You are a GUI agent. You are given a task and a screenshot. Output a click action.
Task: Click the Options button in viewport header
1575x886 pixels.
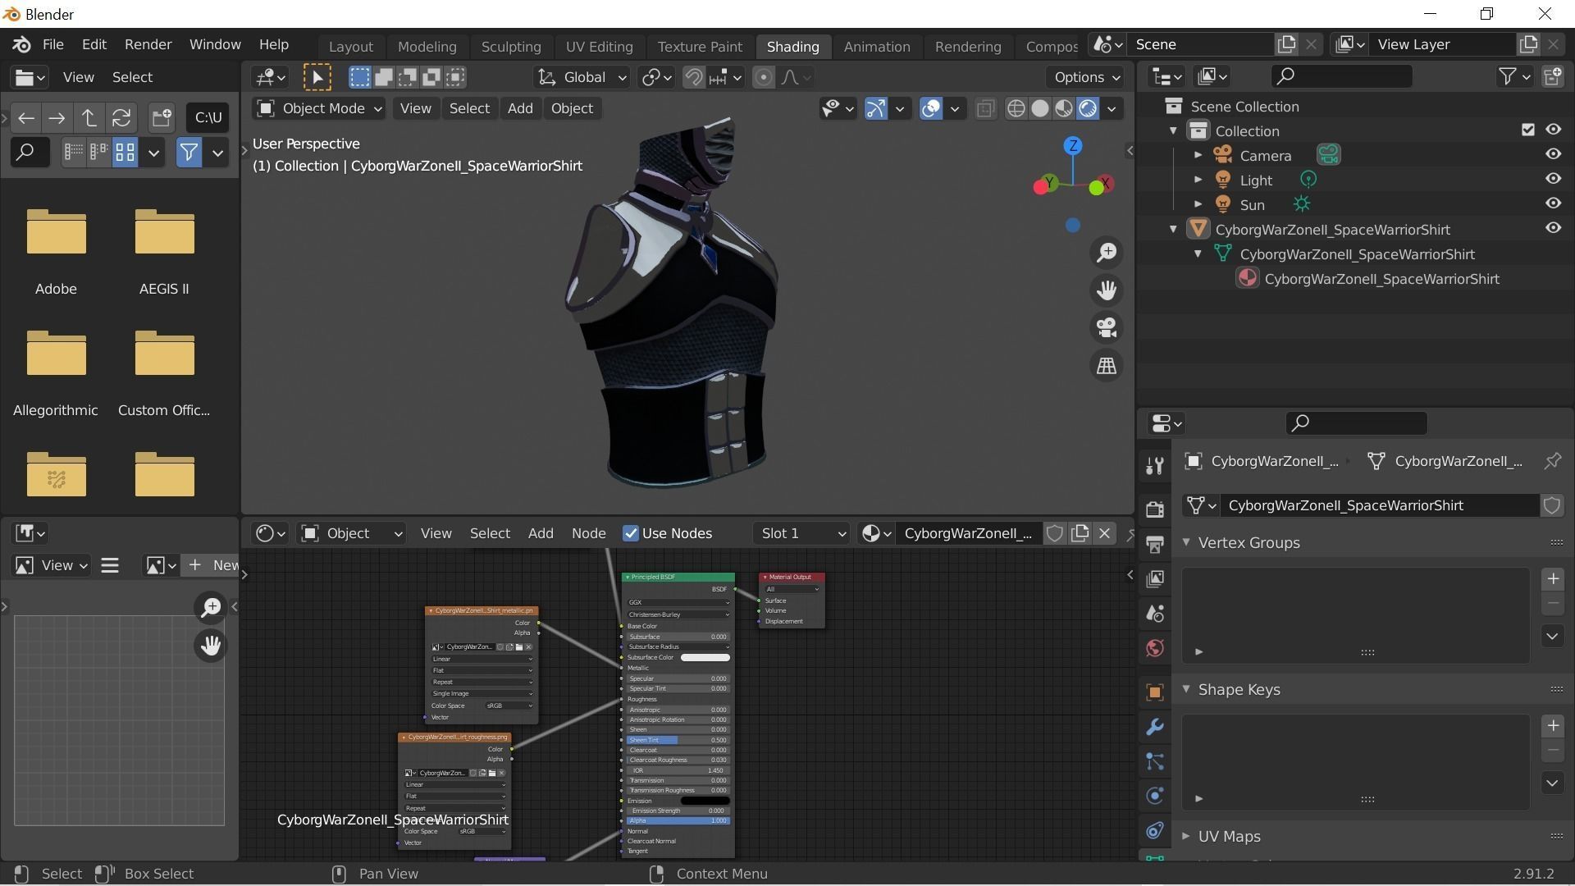coord(1086,77)
